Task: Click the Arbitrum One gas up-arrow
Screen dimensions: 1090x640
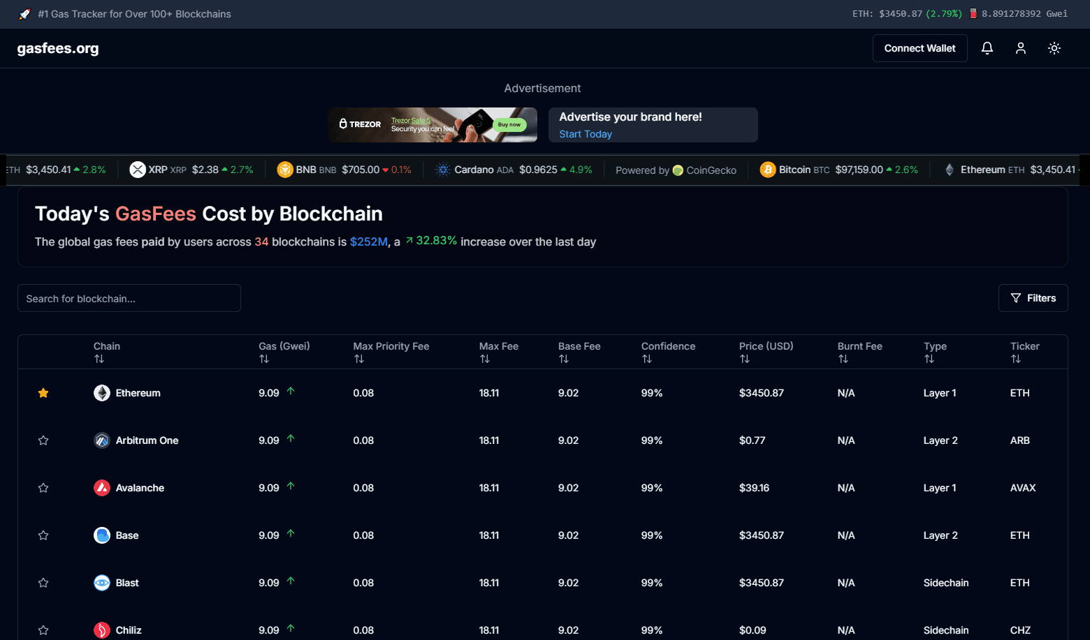Action: pos(291,438)
